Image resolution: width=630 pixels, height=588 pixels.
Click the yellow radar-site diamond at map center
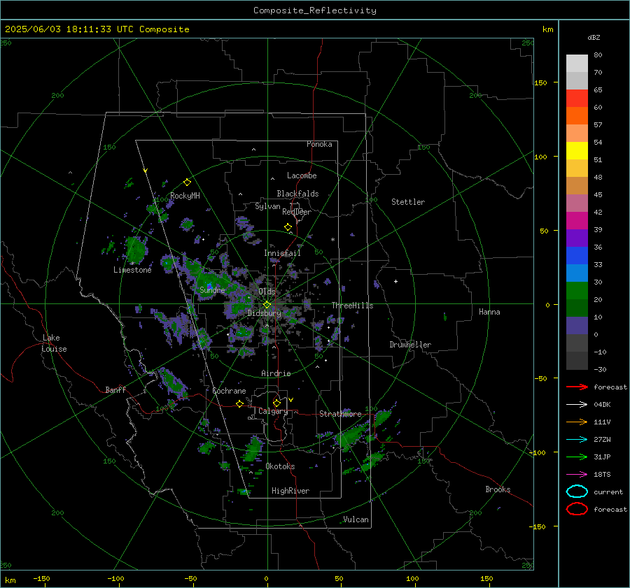[x=267, y=305]
